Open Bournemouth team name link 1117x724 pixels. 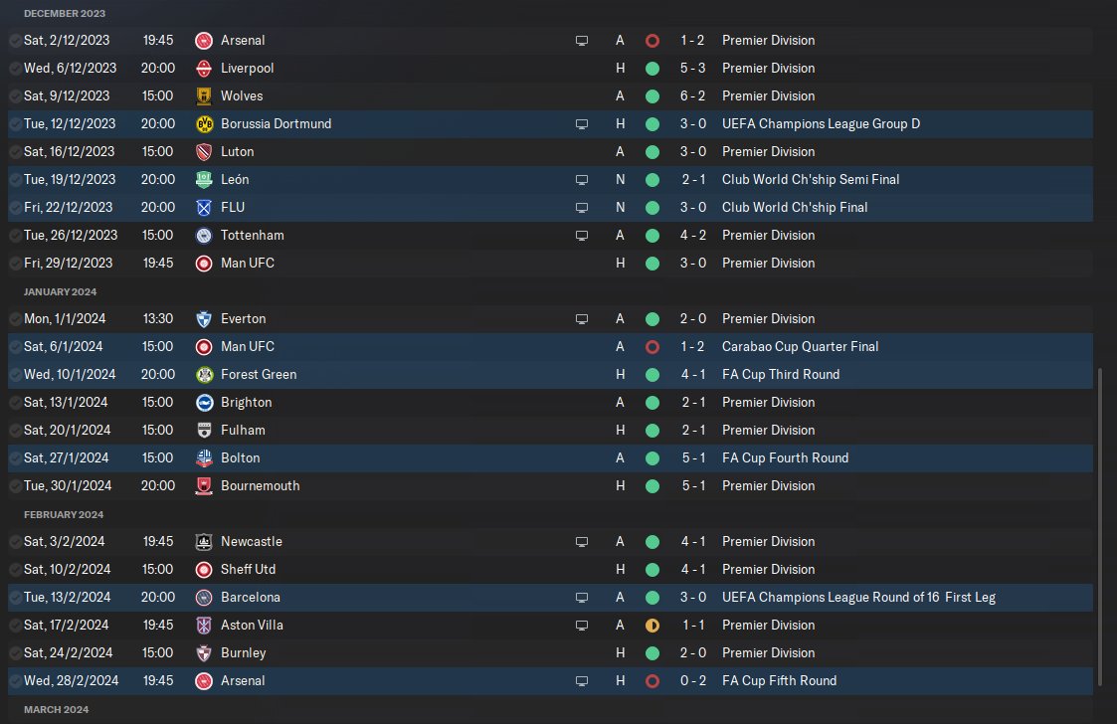pos(260,486)
